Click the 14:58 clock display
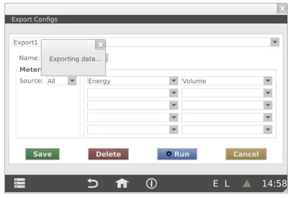Image resolution: width=291 pixels, height=198 pixels. 274,184
